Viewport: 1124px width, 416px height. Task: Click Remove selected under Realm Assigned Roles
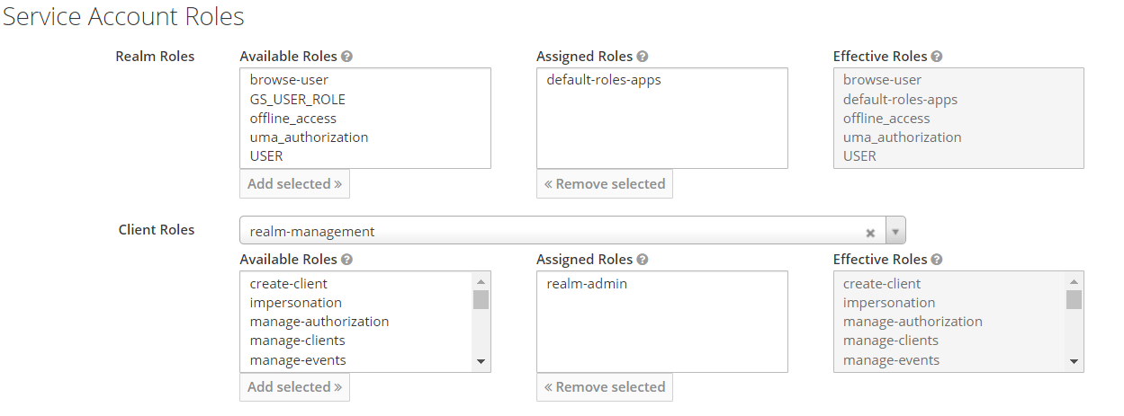point(604,183)
